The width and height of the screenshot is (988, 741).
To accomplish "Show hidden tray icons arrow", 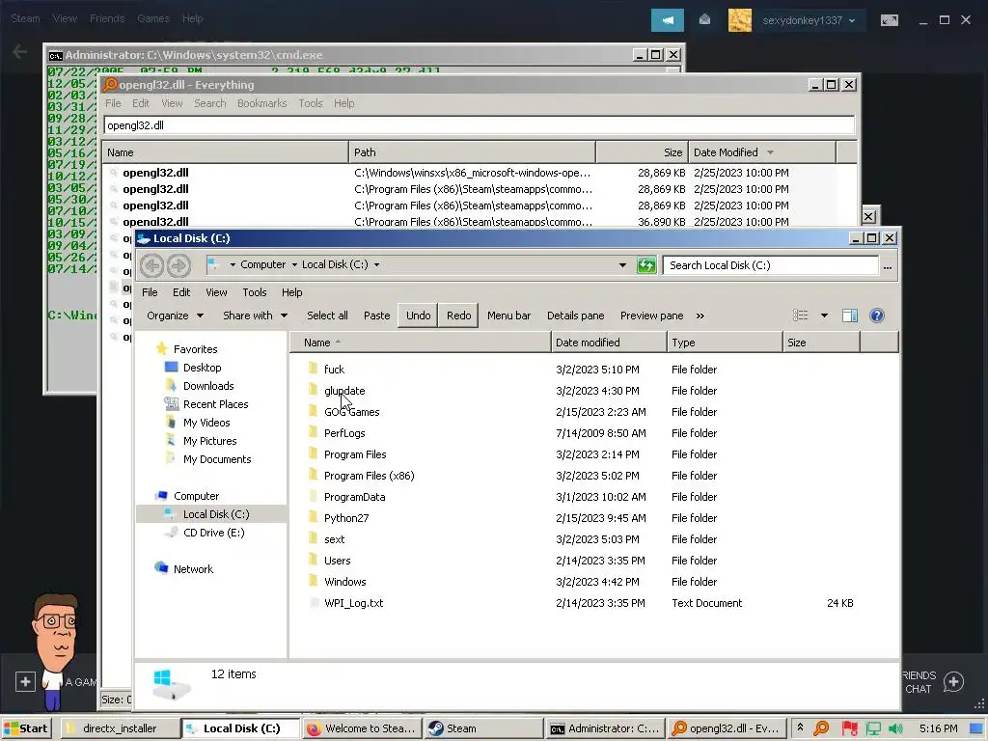I will (800, 727).
